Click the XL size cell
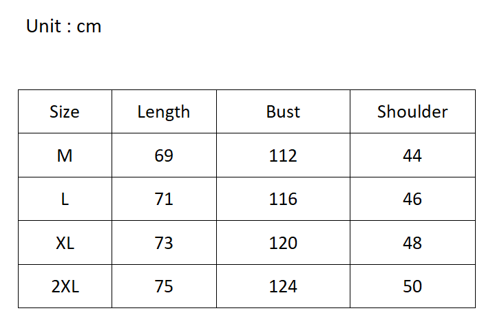 (65, 243)
